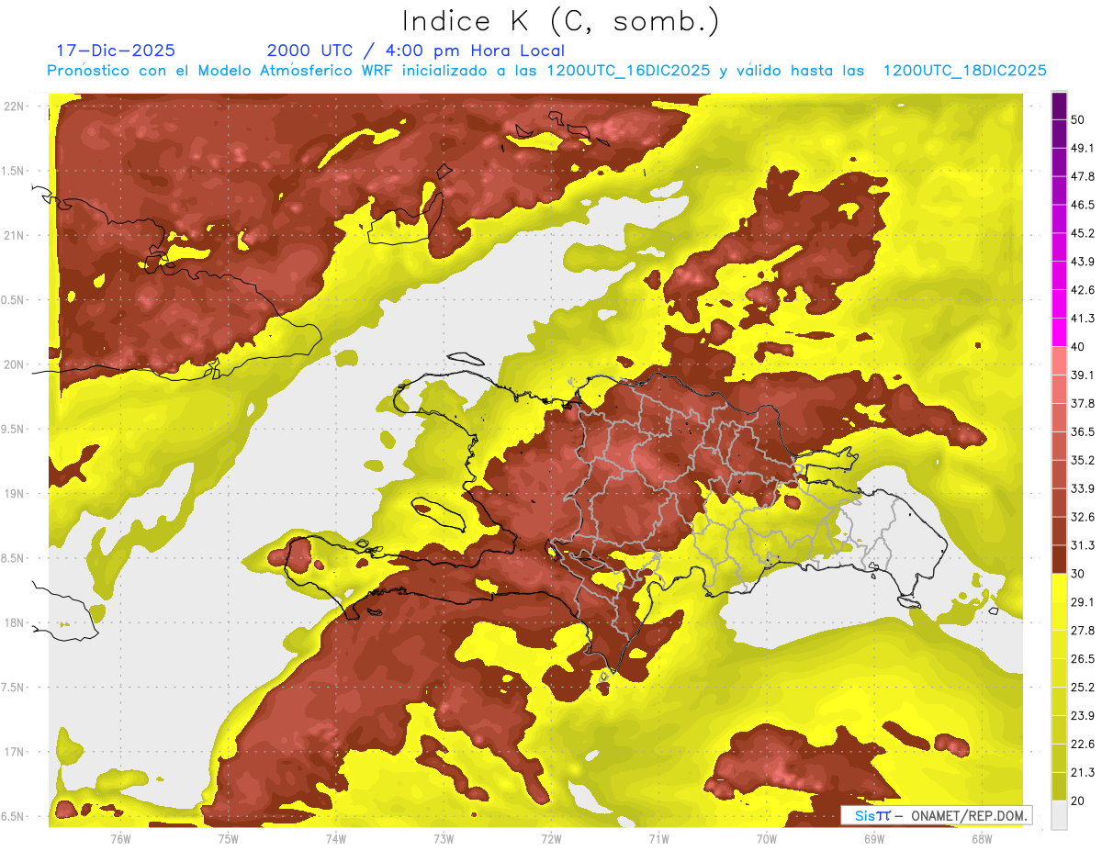This screenshot has height=851, width=1102.
Task: Click legend value 25.2
Action: point(1083,688)
